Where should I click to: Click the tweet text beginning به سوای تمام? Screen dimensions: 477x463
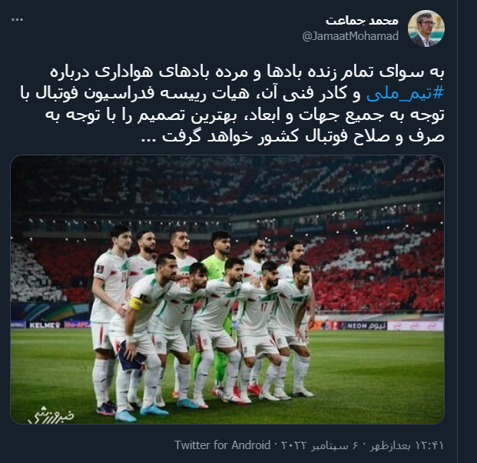(x=232, y=104)
